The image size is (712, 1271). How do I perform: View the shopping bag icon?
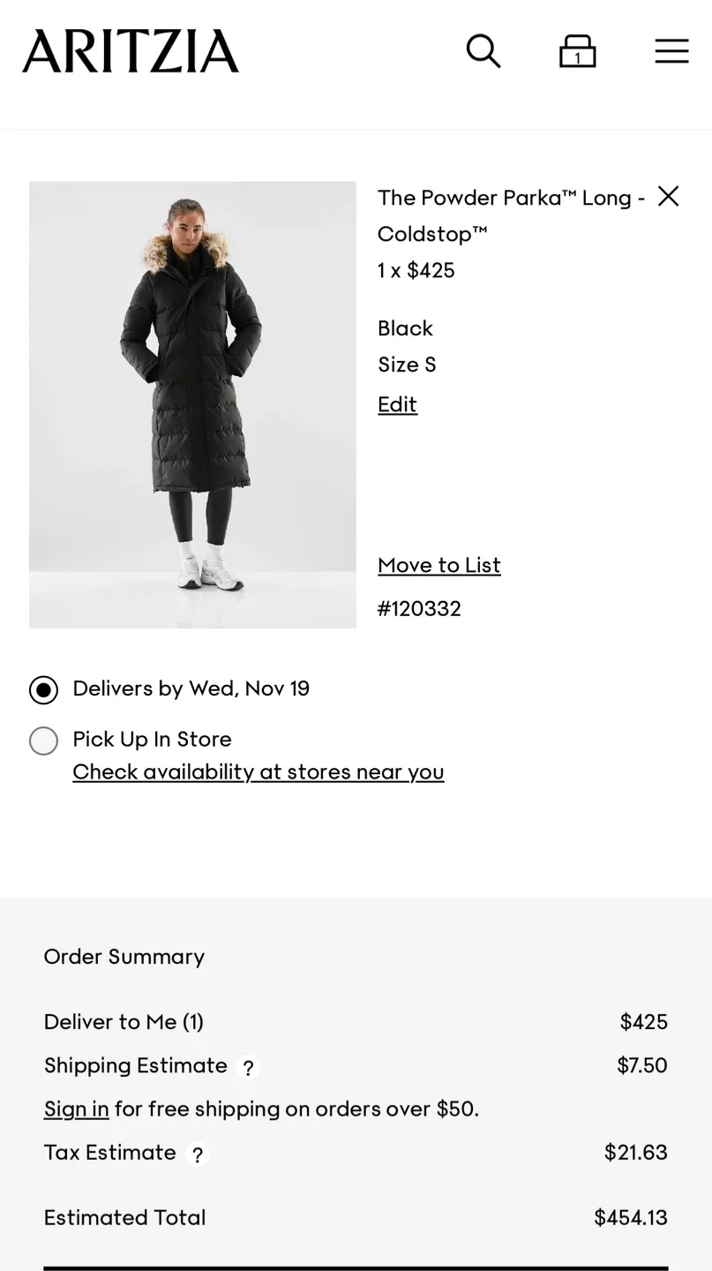[x=578, y=51]
